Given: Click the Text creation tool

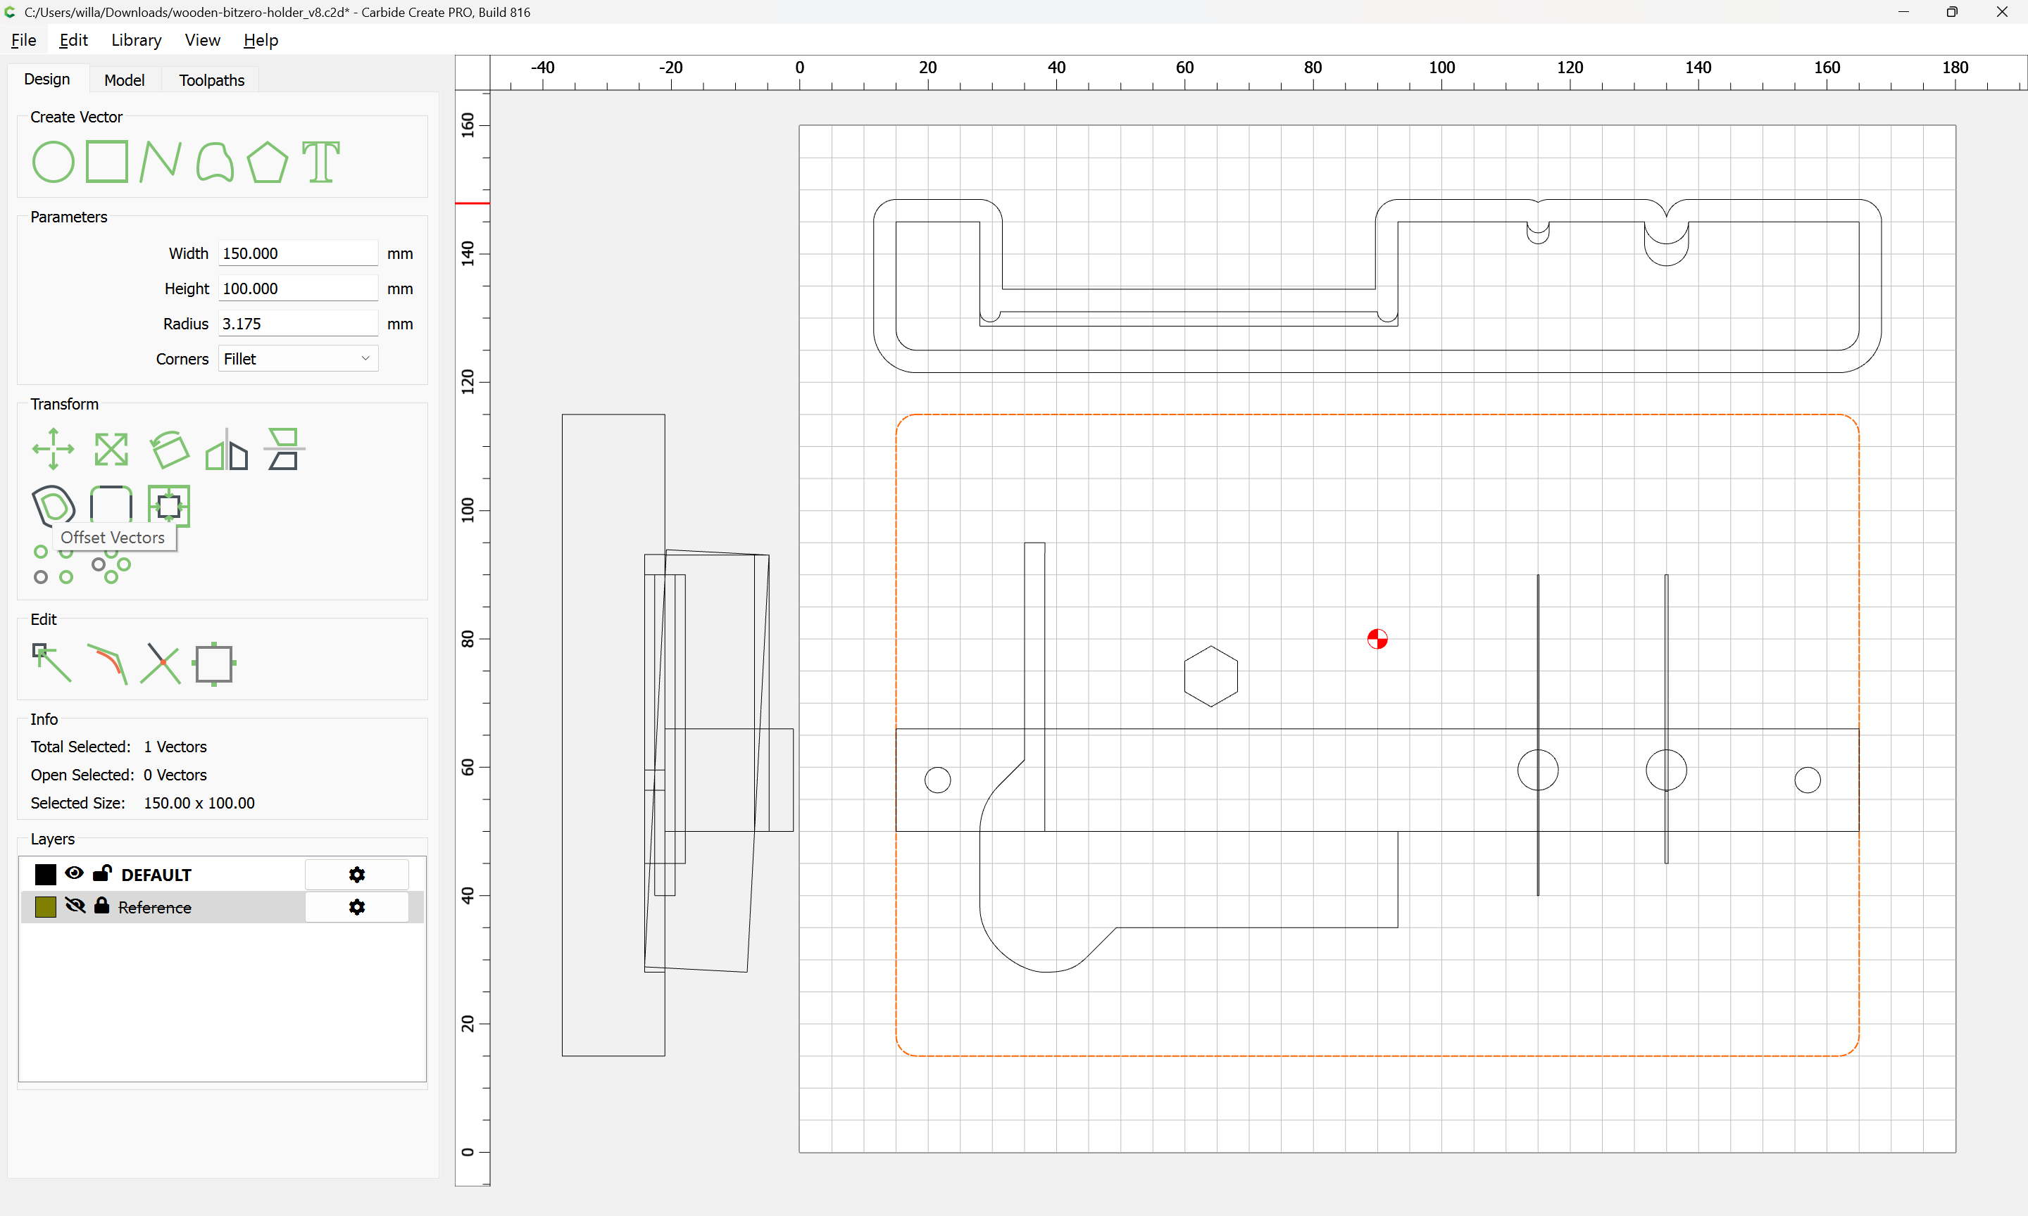Looking at the screenshot, I should tap(320, 161).
